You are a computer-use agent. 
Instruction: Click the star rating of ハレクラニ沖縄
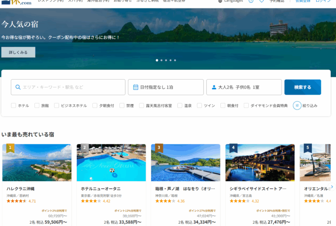[x=17, y=201]
